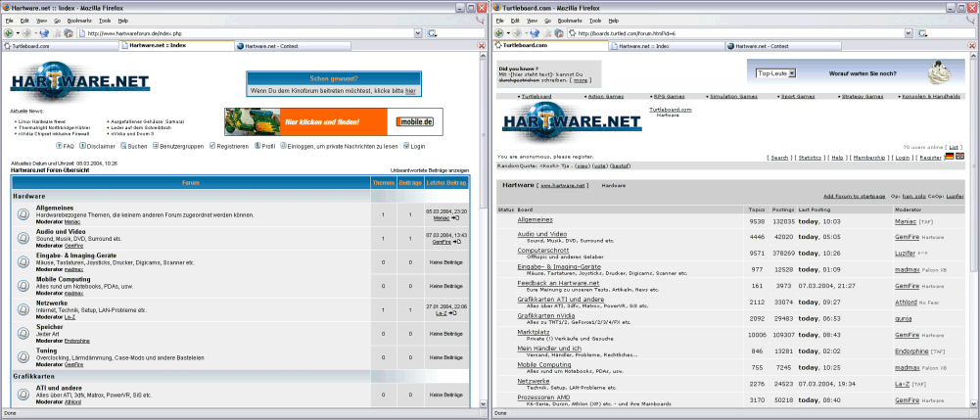Open View menu in right Firefox window
Viewport: 980px width, 420px height.
click(x=532, y=21)
